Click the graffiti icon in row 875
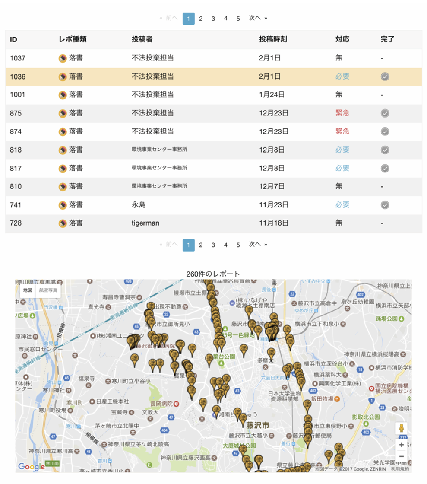 (x=63, y=113)
